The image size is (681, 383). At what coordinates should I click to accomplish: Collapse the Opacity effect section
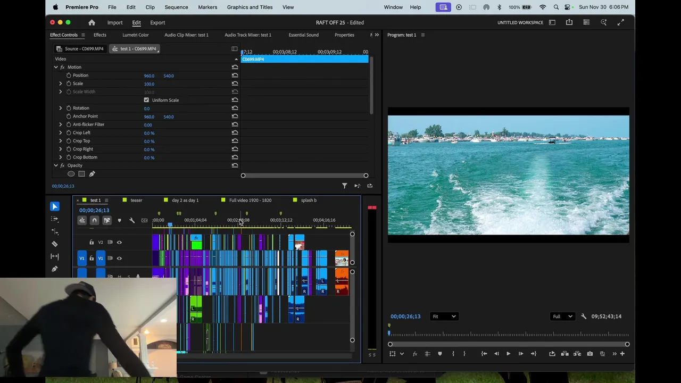coord(56,165)
